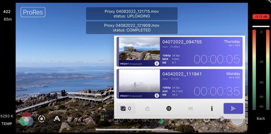The image size is (271, 134).
Task: Select the Monday clip's 00:00:35 duration
Action: coord(217,91)
